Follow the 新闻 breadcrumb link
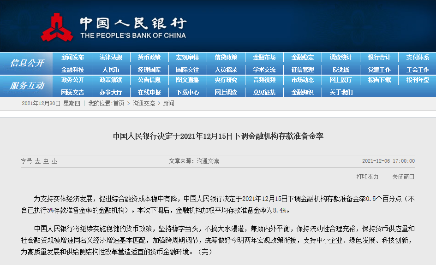This screenshot has height=265, width=436. tap(168, 103)
